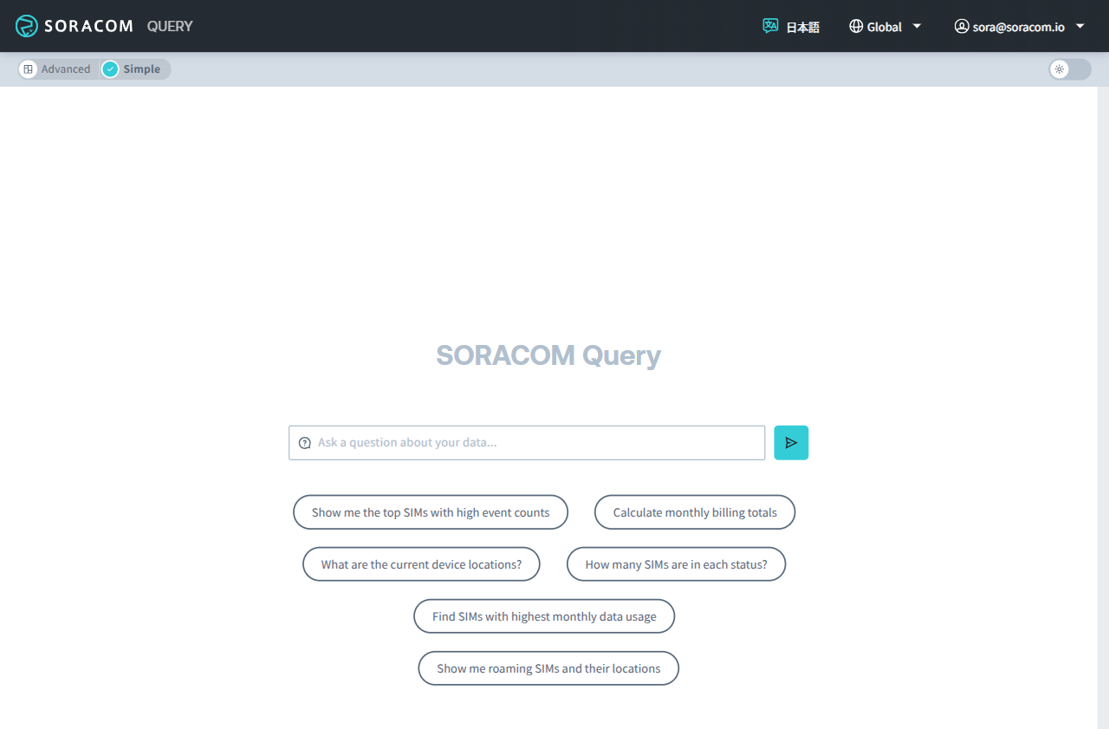Switch interface language to 日本語
This screenshot has width=1109, height=729.
click(x=803, y=26)
